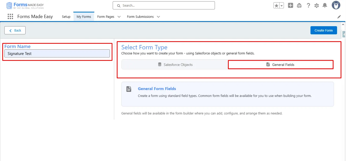This screenshot has width=346, height=161.
Task: Click the favorites star icon
Action: [276, 6]
